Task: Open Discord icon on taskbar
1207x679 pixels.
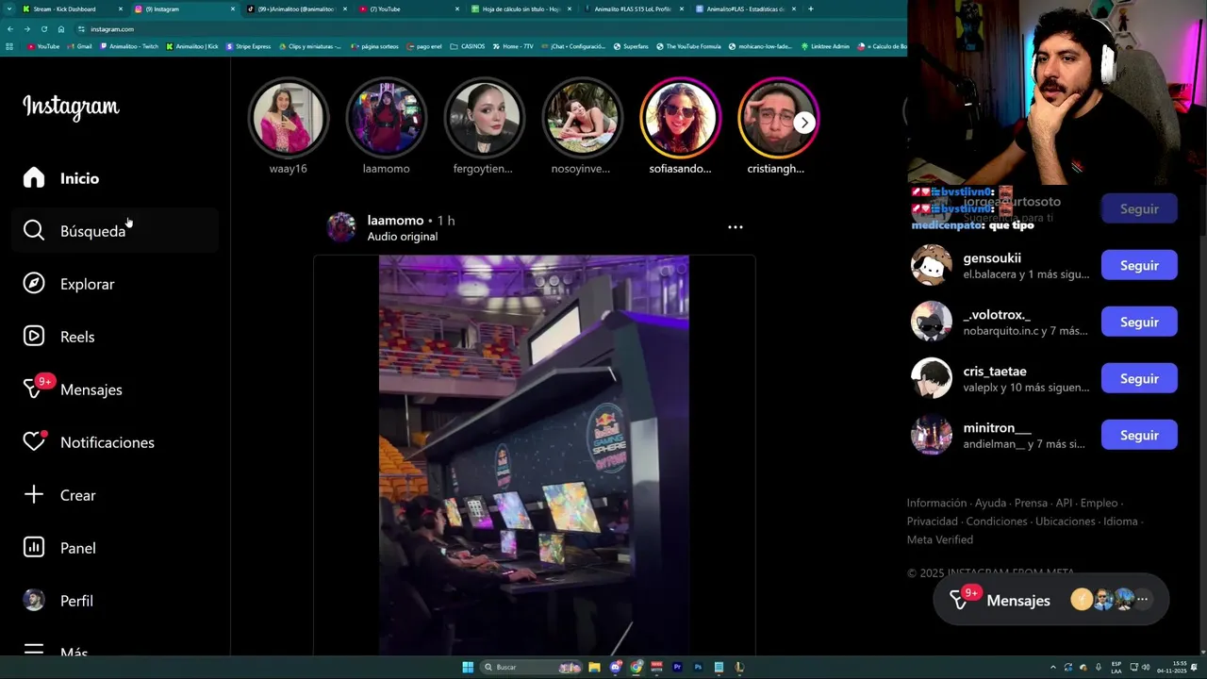Action: coord(616,667)
